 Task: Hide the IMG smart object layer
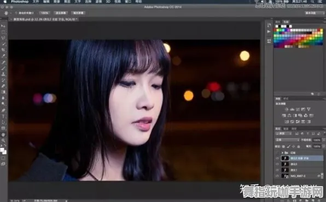277,176
